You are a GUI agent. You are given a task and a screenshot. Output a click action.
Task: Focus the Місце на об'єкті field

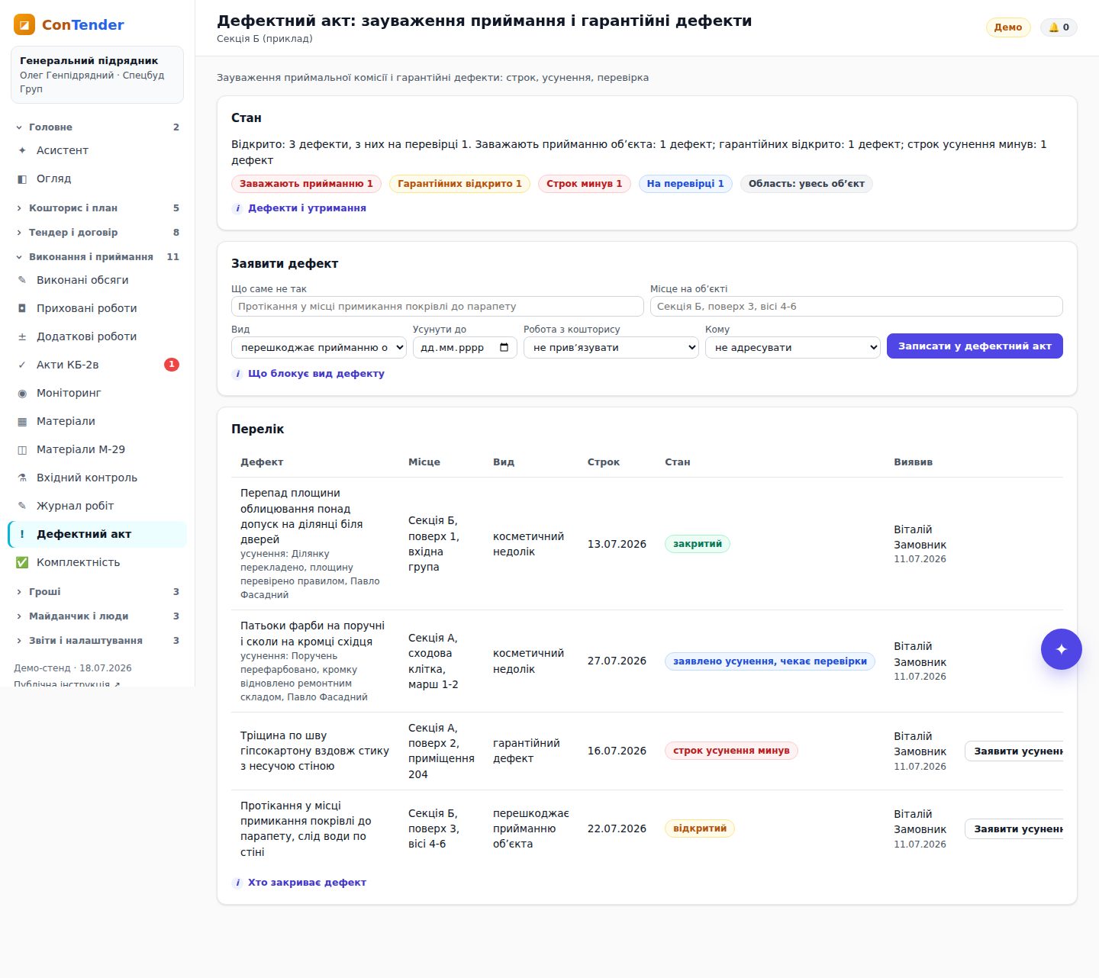point(856,306)
